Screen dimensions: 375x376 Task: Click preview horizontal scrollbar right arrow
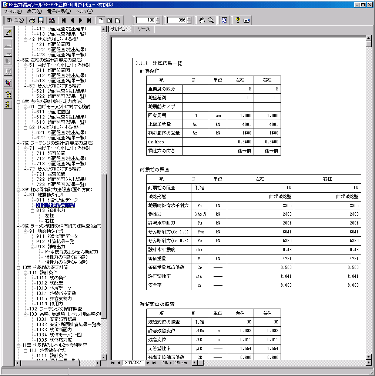[x=369, y=363]
